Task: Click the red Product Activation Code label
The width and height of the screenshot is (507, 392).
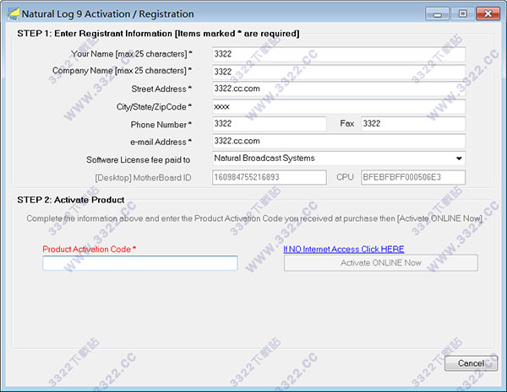Action: [90, 249]
